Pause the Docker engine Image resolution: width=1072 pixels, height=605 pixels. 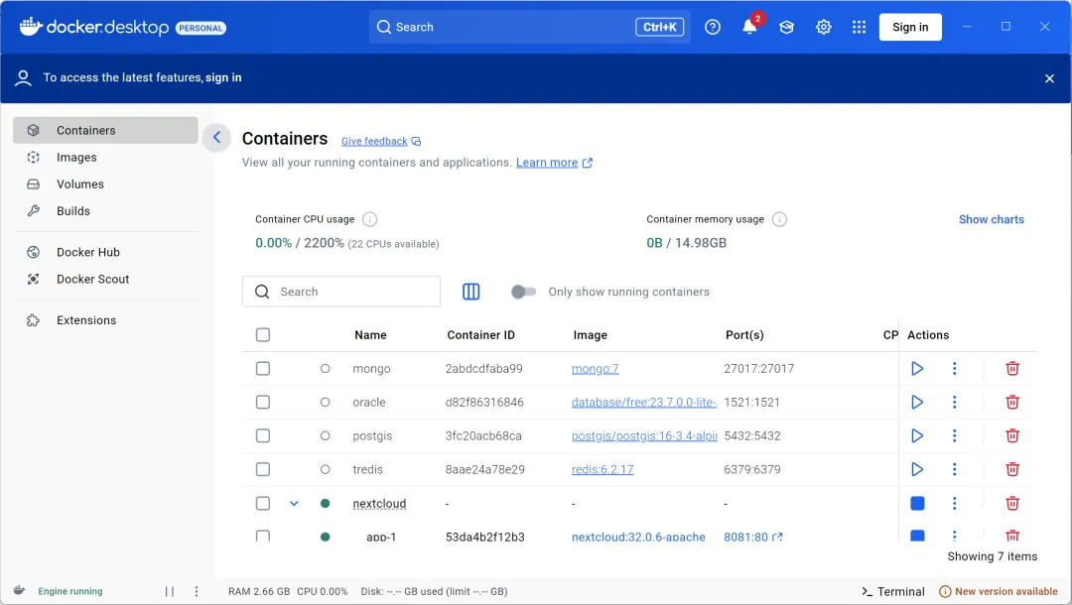point(170,591)
